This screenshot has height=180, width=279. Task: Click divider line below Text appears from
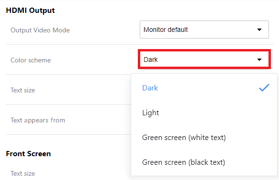tap(68, 134)
